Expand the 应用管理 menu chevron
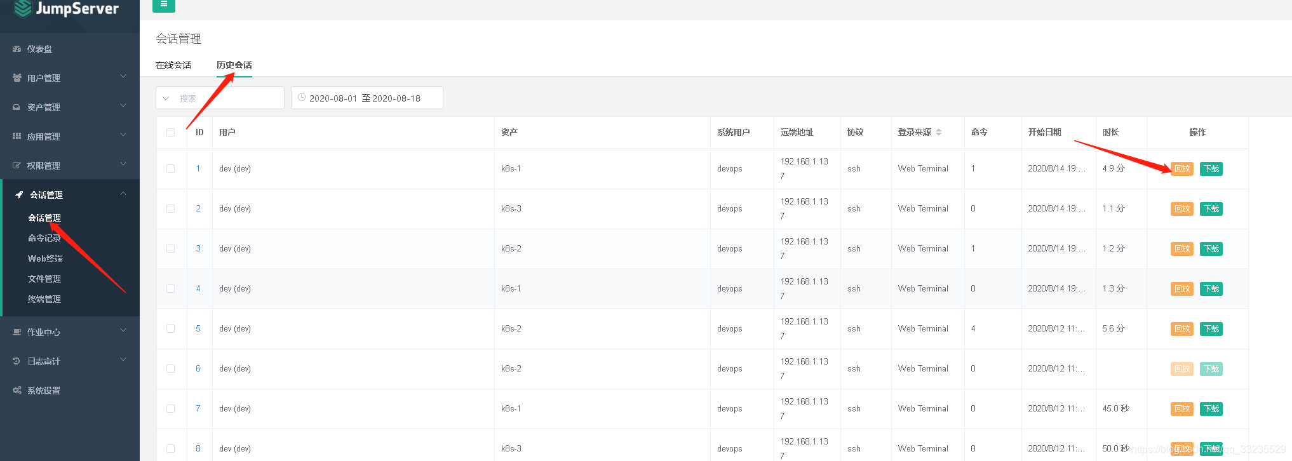This screenshot has height=461, width=1292. point(123,135)
